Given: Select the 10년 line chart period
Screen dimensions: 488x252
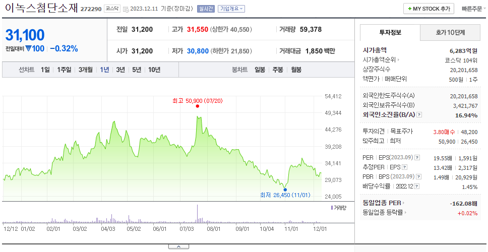Looking at the screenshot, I should 154,70.
